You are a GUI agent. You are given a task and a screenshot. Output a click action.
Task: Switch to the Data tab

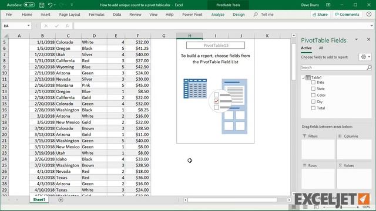117,14
